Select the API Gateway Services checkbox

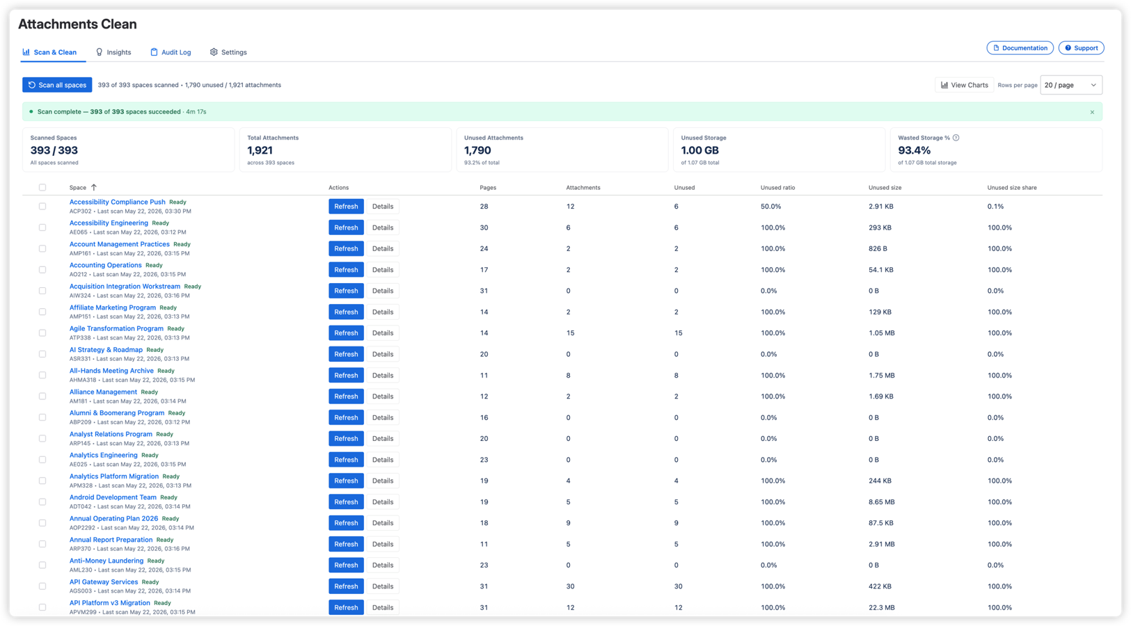42,586
